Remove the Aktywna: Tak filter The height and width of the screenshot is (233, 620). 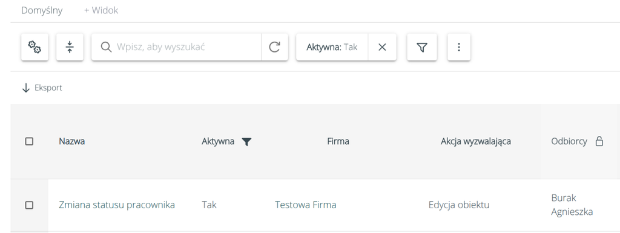pos(382,47)
